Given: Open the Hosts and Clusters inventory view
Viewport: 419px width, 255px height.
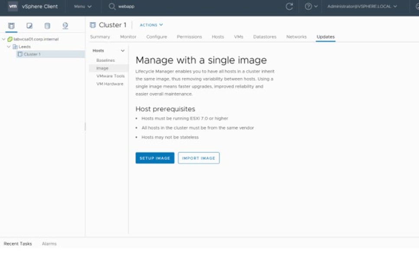Looking at the screenshot, I should click(11, 26).
